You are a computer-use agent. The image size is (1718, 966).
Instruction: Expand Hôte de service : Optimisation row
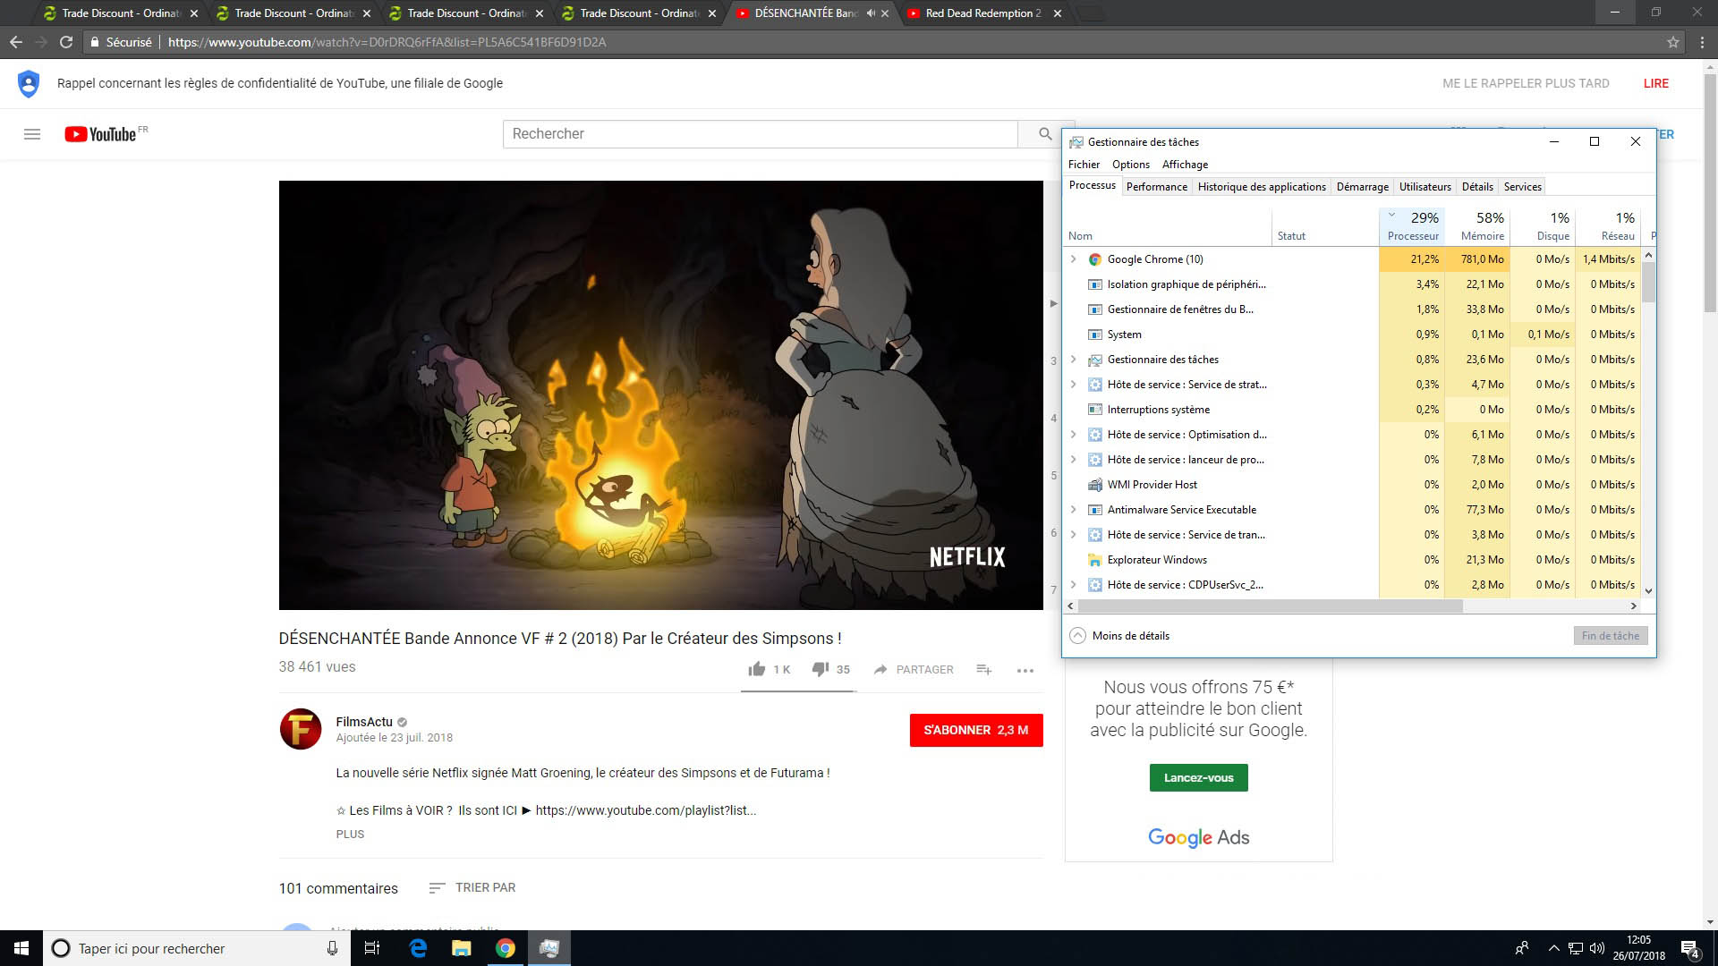(1074, 435)
